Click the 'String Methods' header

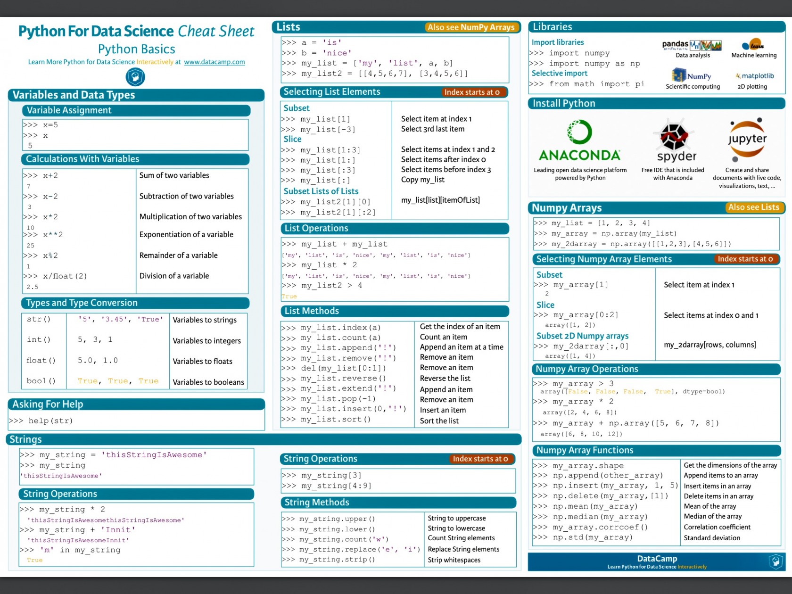click(x=398, y=503)
